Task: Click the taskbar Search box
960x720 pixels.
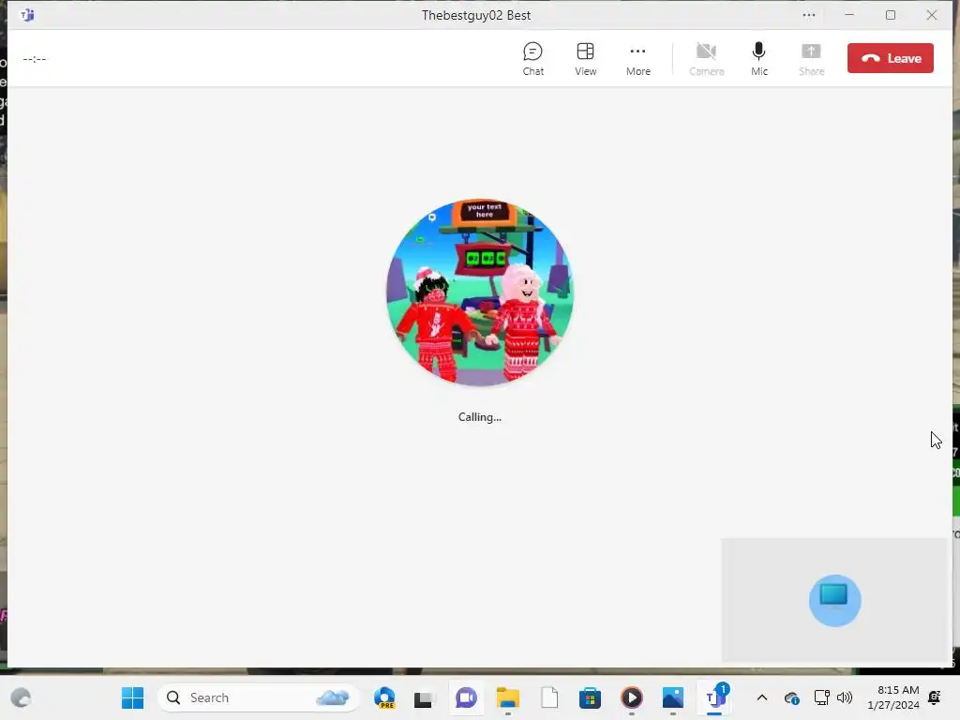Action: click(x=259, y=697)
